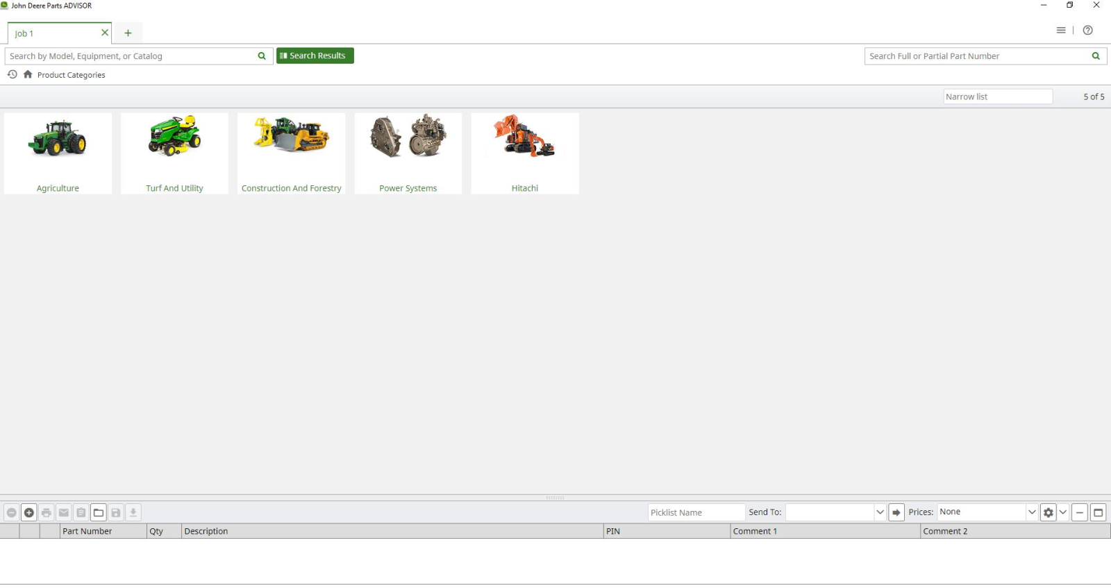The image size is (1111, 588).
Task: Expand the arrow next to the settings gear
Action: [x=1063, y=512]
